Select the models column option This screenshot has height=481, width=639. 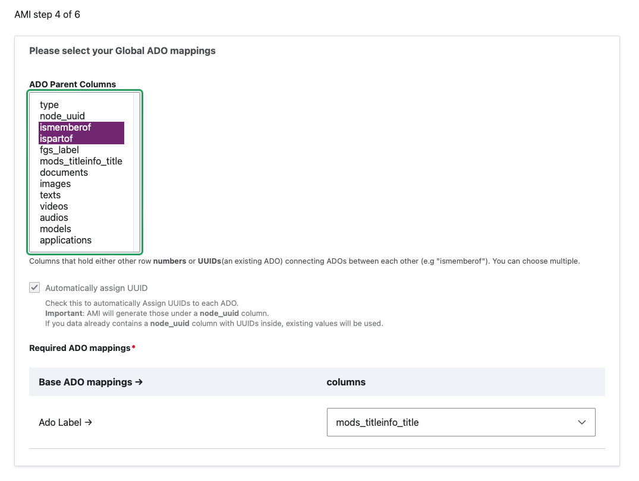55,229
